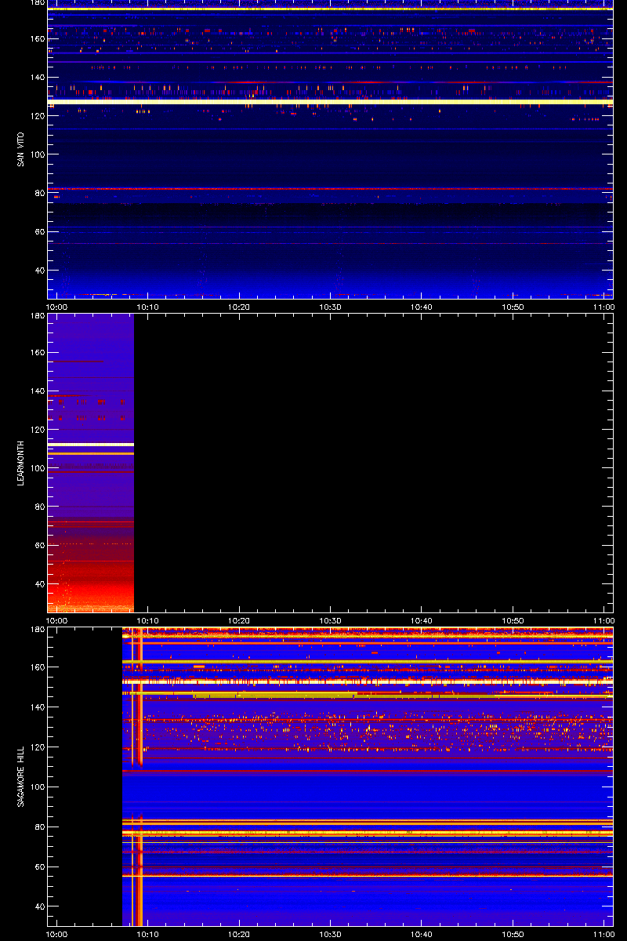
Task: Click the 40 frequency label on Sagamore Hill
Action: click(x=39, y=907)
